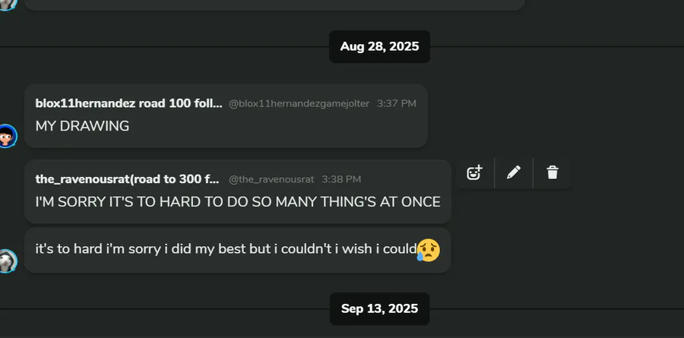The height and width of the screenshot is (338, 684).
Task: Open blox11hernandez's avatar picture
Action: (6, 136)
